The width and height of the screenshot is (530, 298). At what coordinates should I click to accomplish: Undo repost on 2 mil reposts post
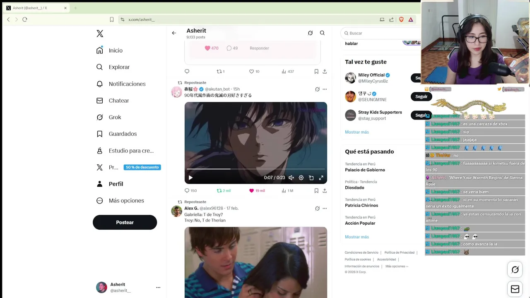219,190
